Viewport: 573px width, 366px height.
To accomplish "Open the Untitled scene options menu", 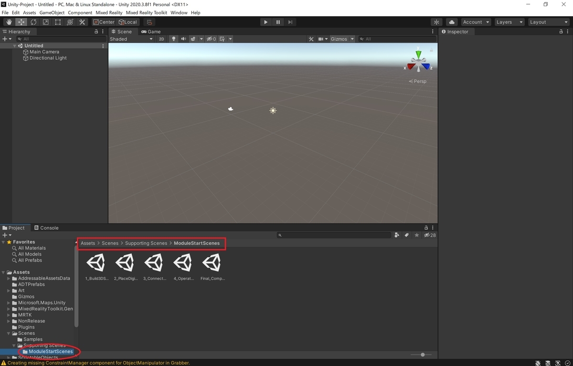I will point(103,46).
